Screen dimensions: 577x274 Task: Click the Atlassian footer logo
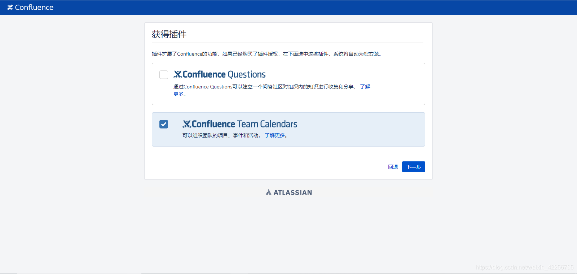point(289,192)
